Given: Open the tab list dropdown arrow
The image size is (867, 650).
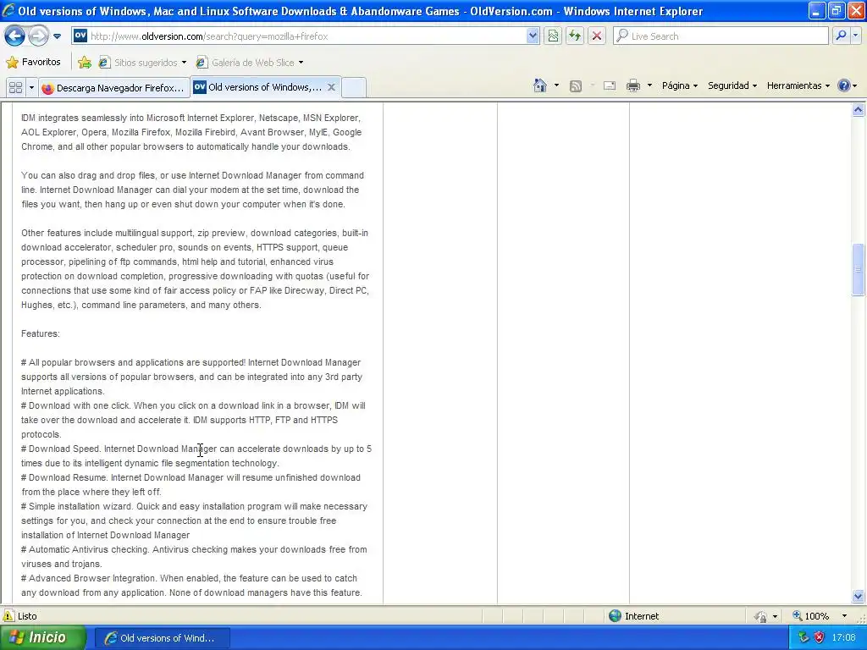Looking at the screenshot, I should [x=31, y=87].
